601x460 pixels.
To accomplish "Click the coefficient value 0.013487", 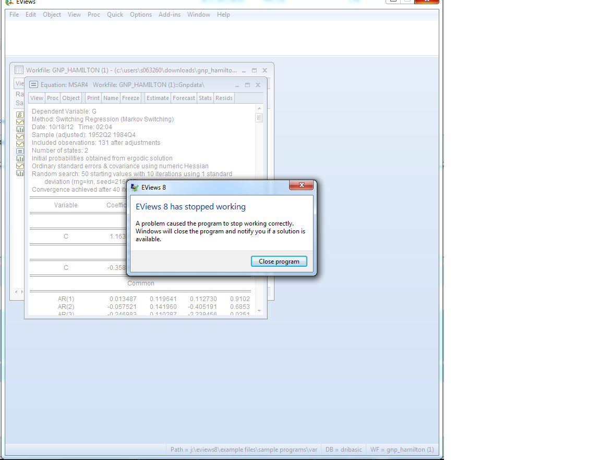I will pos(123,299).
